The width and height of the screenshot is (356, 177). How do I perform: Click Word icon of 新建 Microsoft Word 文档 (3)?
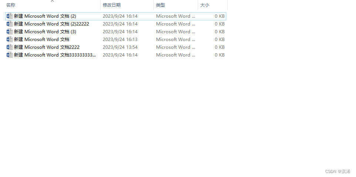[9, 31]
